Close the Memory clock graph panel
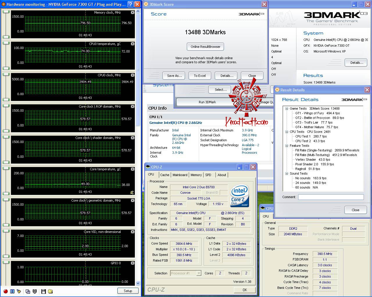This screenshot has height=297, width=372. tap(133, 12)
